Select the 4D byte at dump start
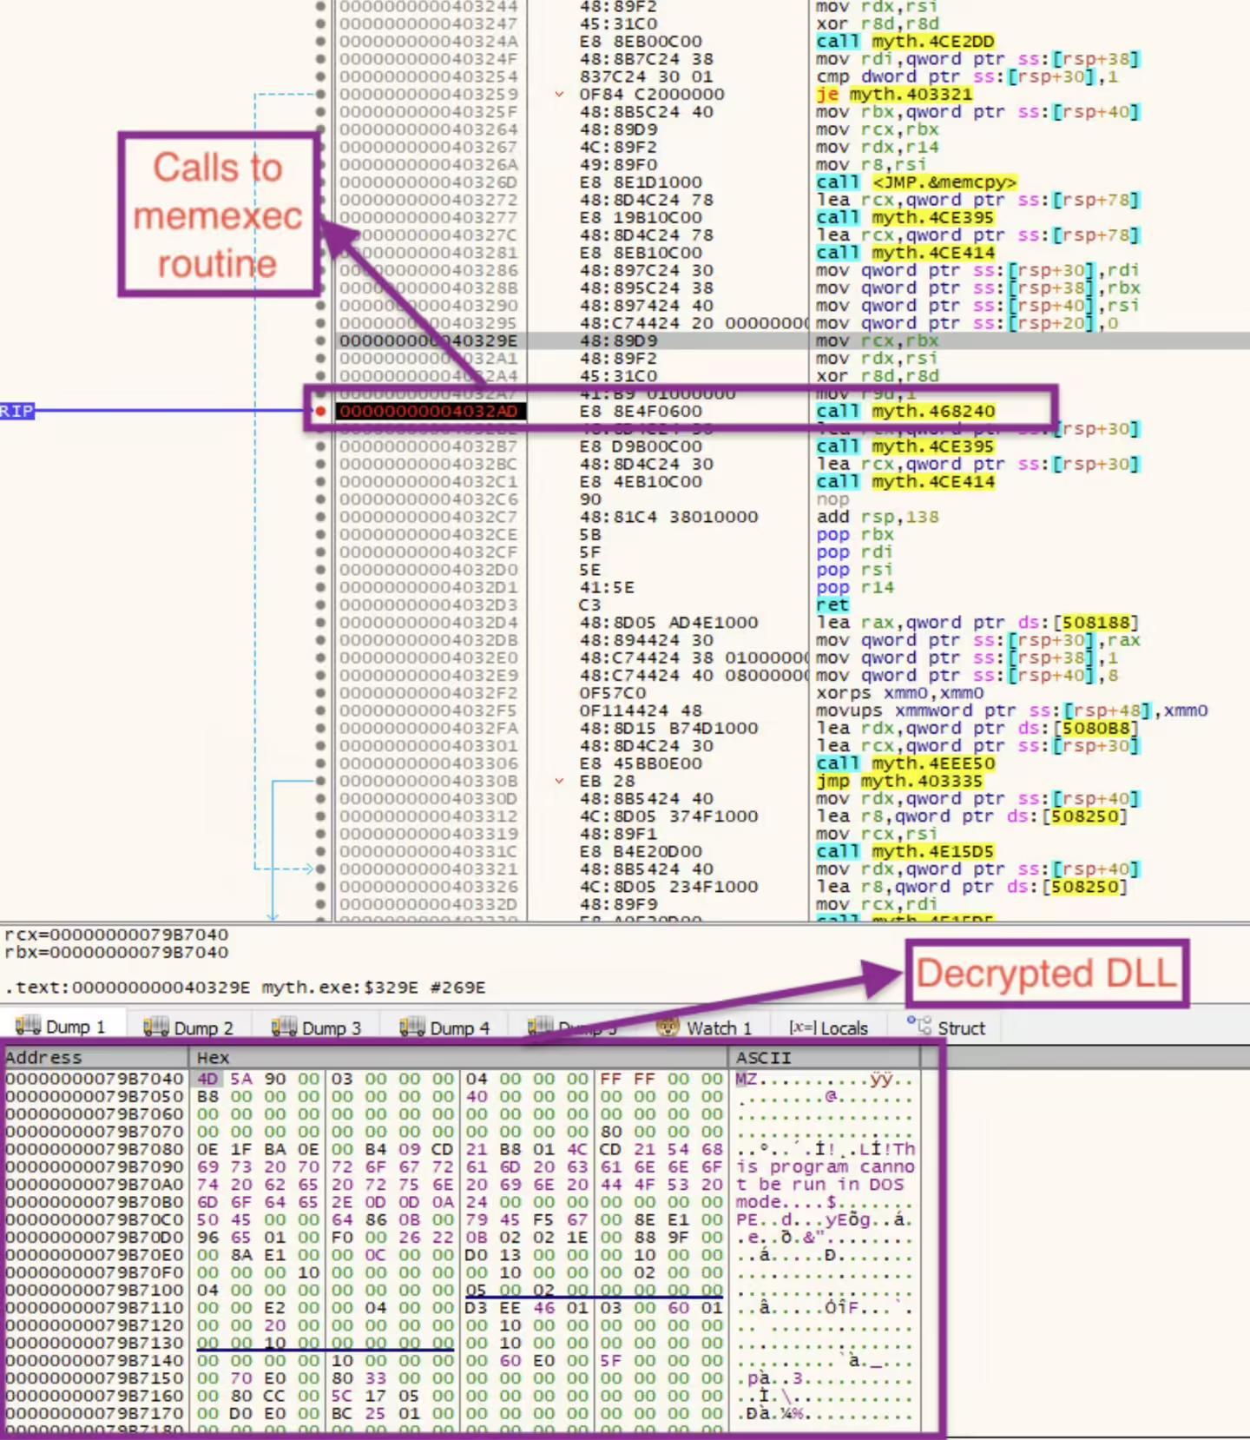 207,1079
